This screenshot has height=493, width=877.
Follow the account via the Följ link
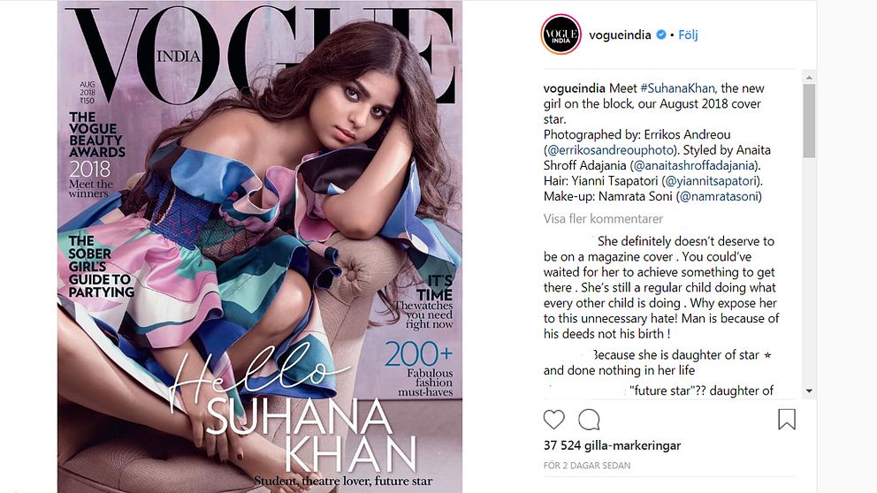click(688, 34)
